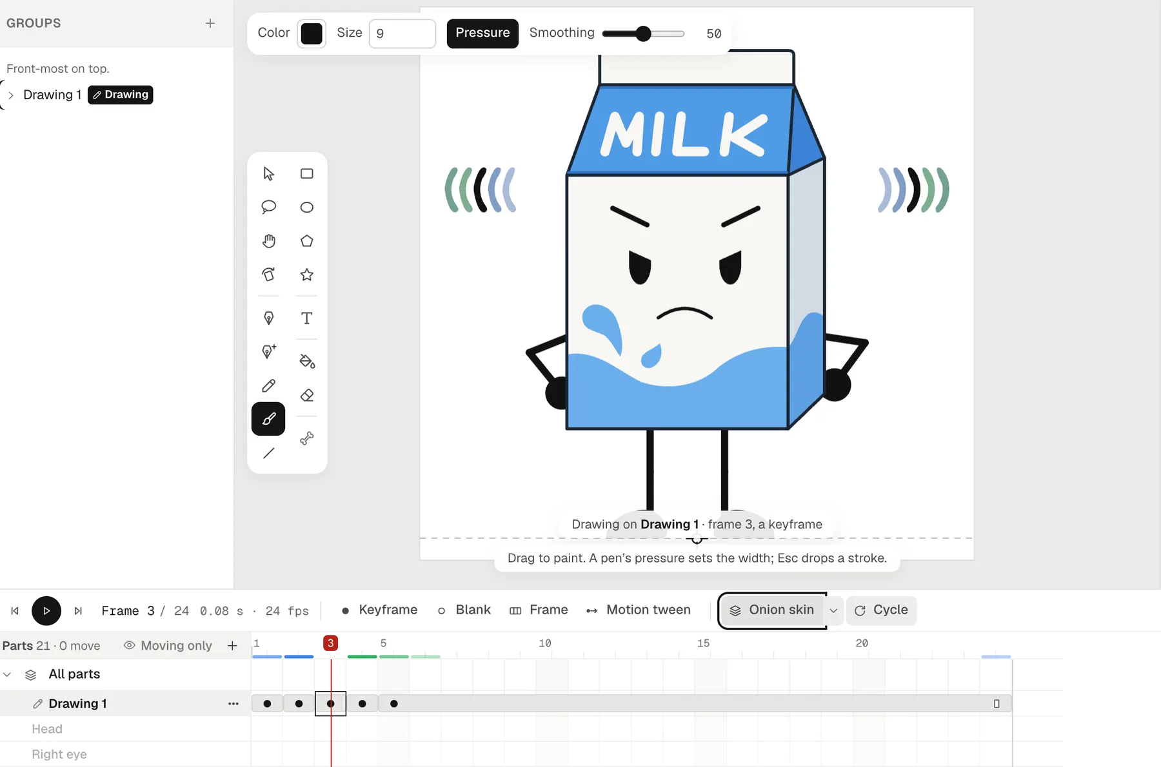Screen dimensions: 1161x767
Task: Add a new group with plus icon
Action: tap(210, 23)
